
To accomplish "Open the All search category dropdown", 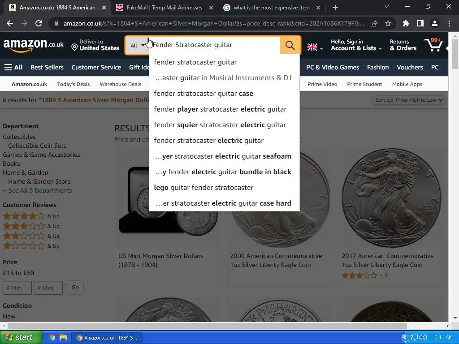I will pyautogui.click(x=137, y=45).
